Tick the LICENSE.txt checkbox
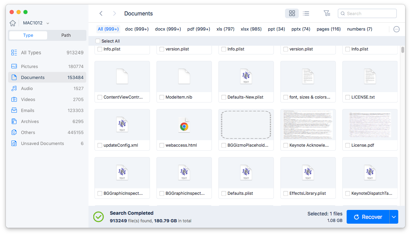The height and width of the screenshot is (235, 411). 348,97
